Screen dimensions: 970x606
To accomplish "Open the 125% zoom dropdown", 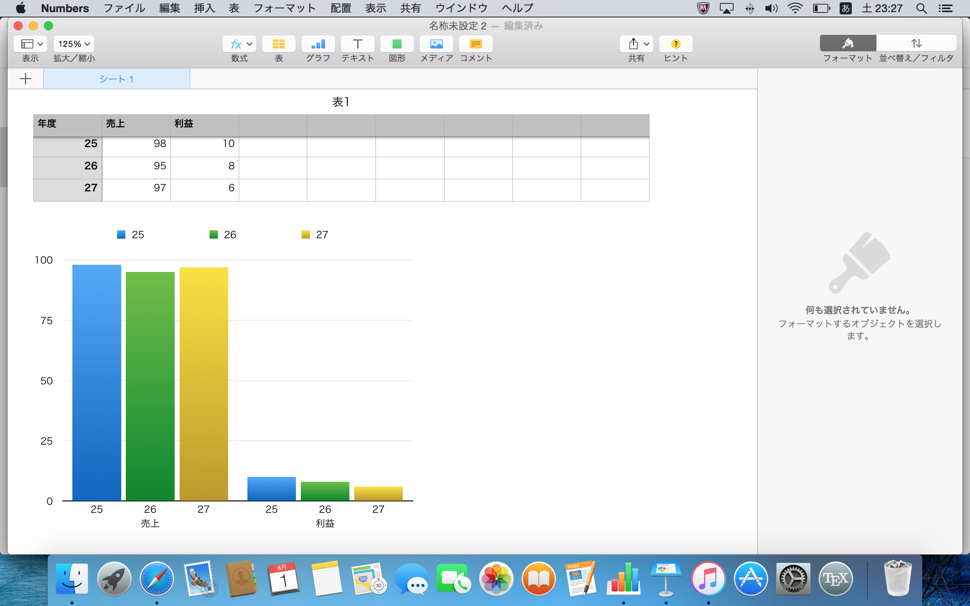I will (74, 44).
